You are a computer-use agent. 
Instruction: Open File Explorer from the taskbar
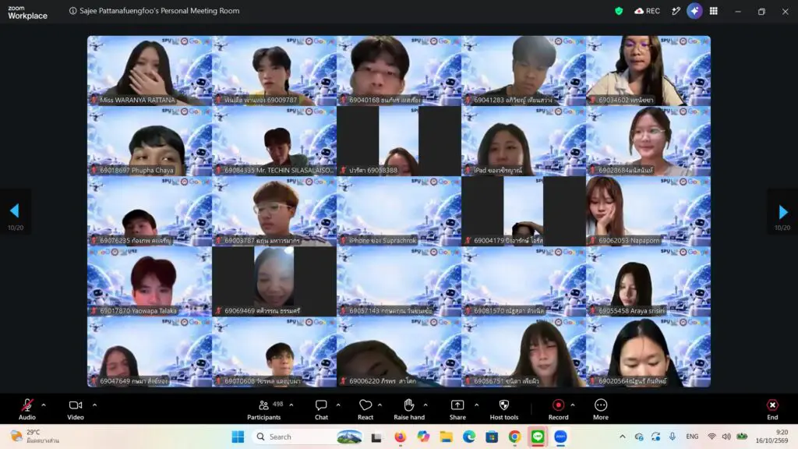[447, 437]
